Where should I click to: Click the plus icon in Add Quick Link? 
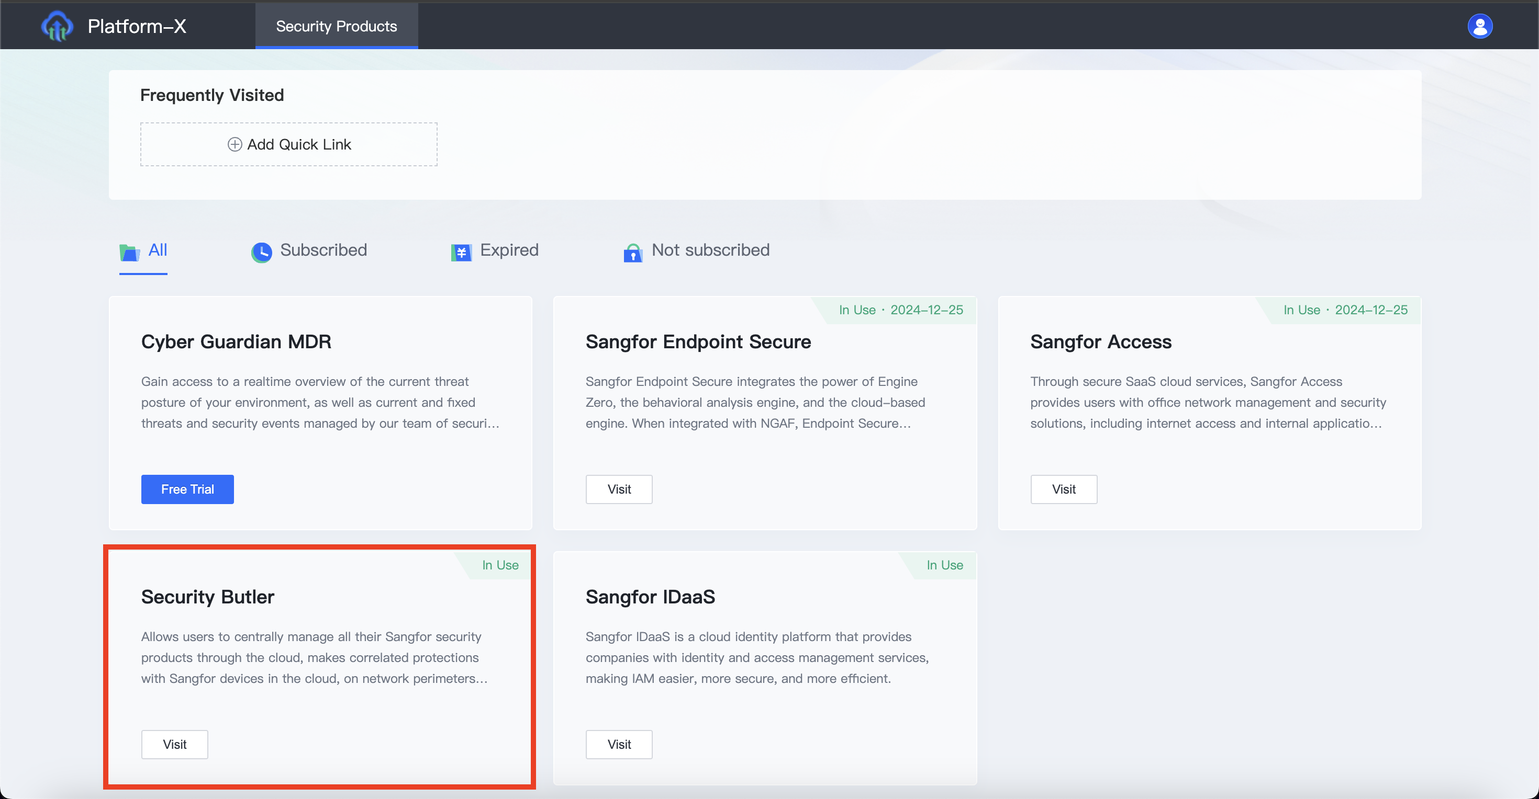click(x=235, y=144)
